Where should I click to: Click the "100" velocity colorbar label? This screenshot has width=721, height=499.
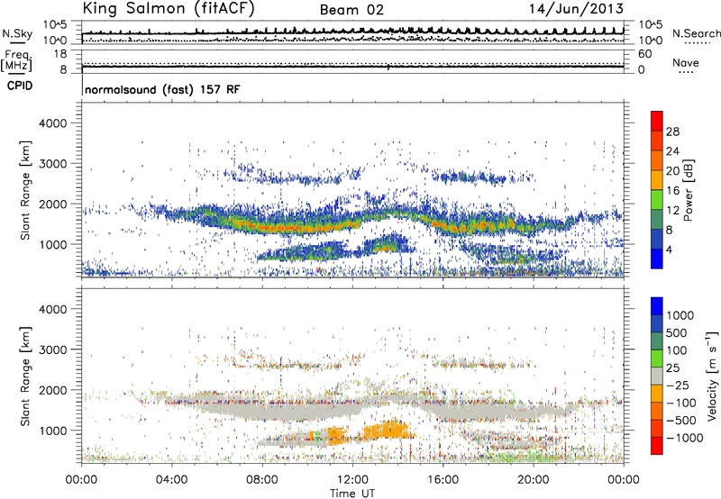(677, 350)
